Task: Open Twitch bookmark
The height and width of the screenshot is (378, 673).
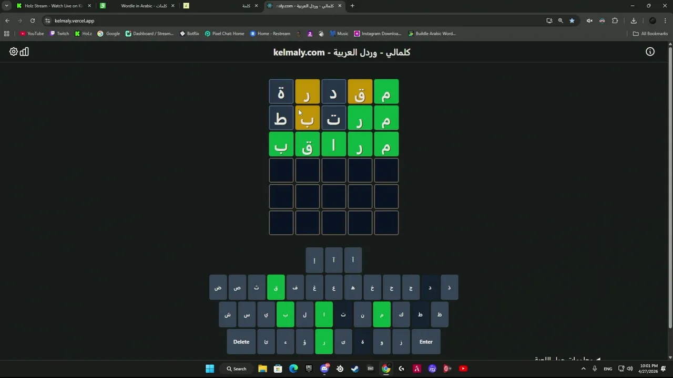Action: (59, 34)
